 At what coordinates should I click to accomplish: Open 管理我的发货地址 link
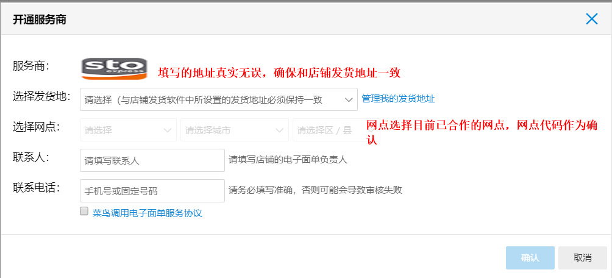[x=398, y=99]
